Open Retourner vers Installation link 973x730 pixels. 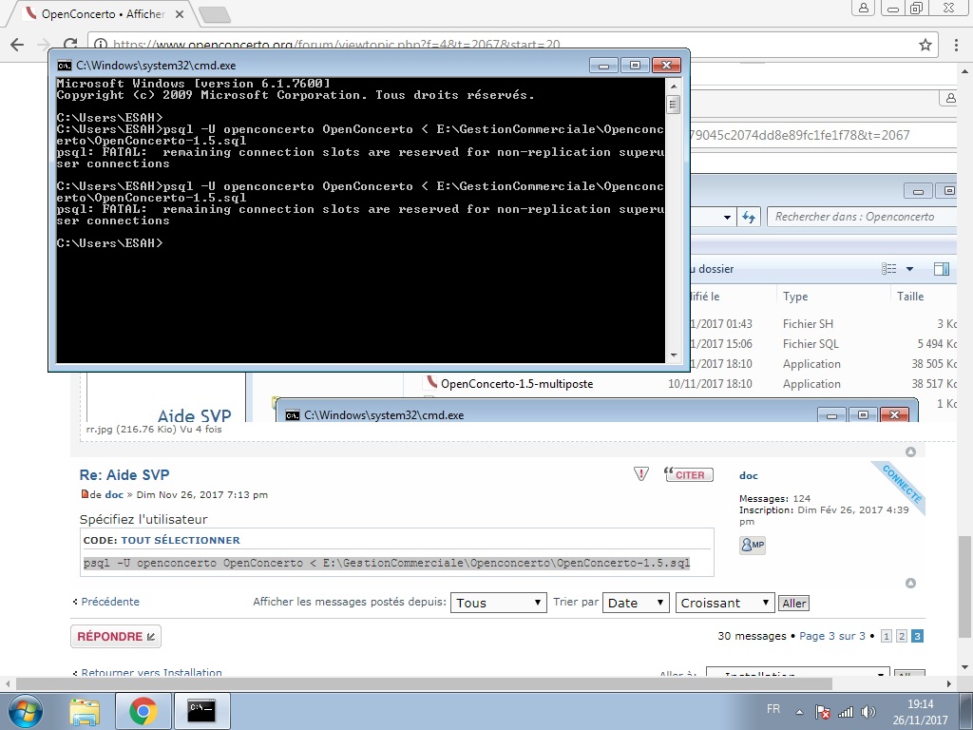point(151,672)
